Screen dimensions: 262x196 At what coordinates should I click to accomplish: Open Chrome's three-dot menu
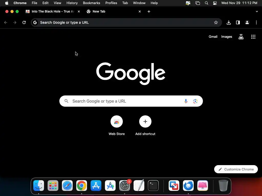click(256, 22)
